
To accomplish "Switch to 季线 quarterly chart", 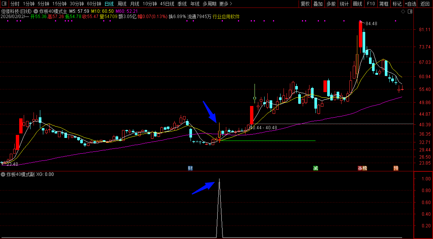I will (182, 4).
